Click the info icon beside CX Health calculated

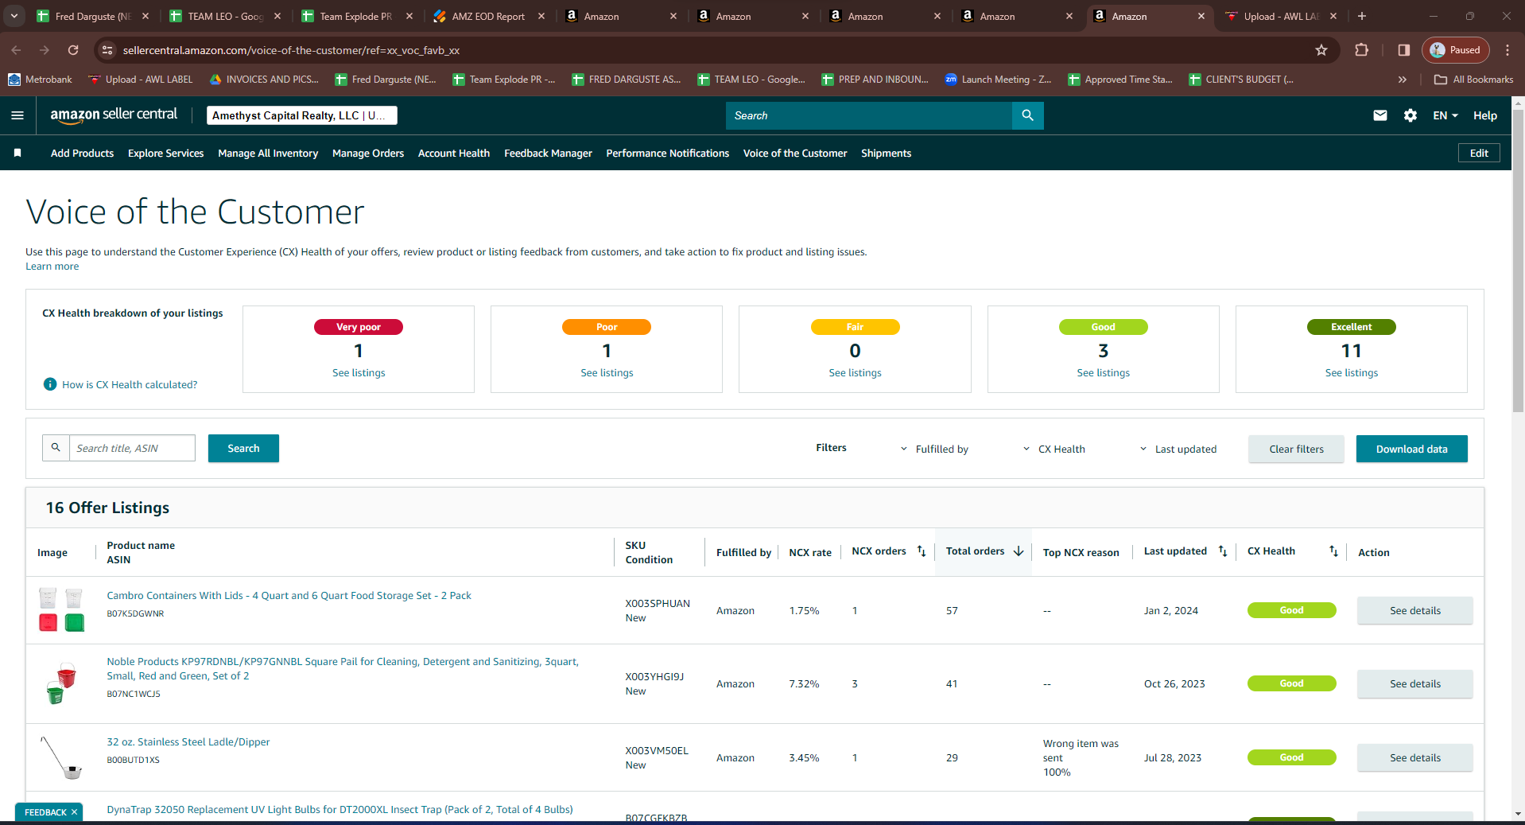[x=50, y=384]
